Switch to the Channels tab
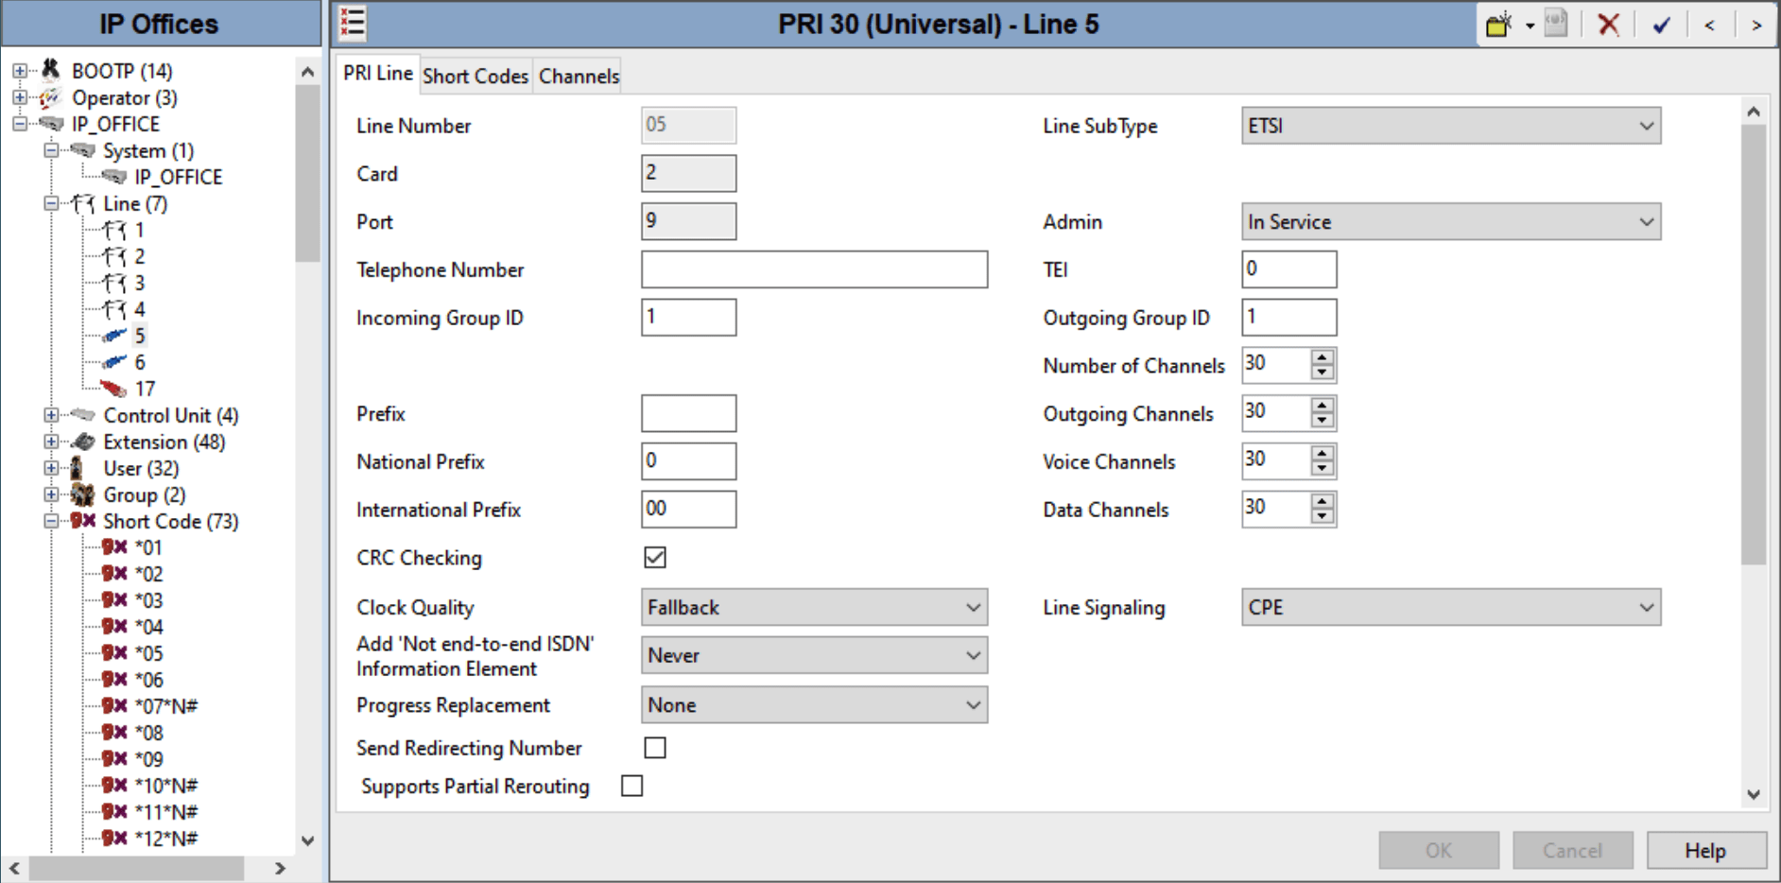Viewport: 1781px width, 883px height. point(579,76)
